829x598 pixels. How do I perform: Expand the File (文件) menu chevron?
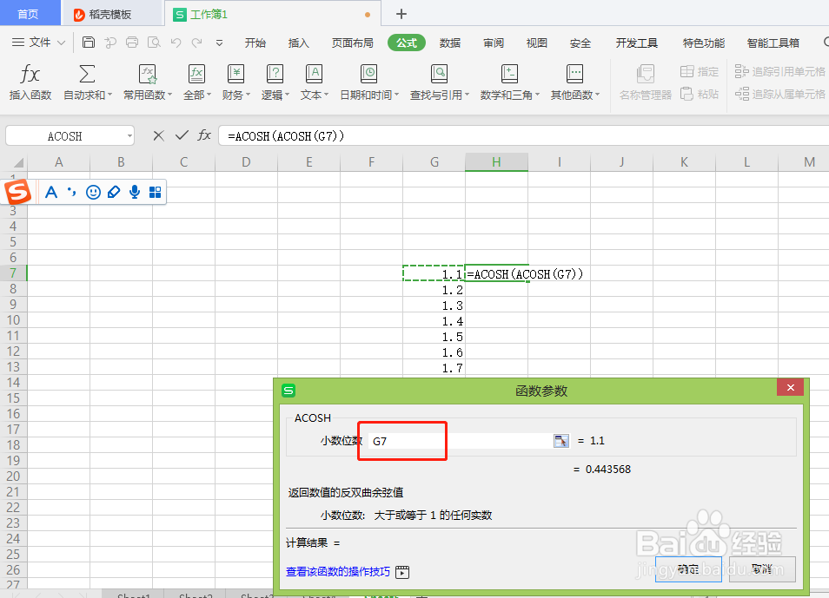[x=61, y=43]
